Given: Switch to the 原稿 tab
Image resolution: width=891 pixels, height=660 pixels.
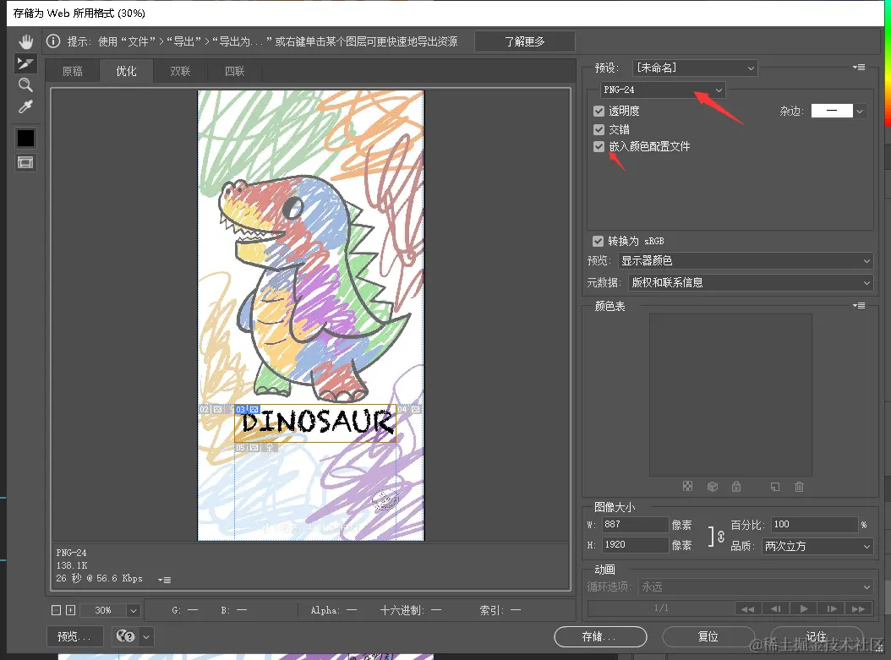Looking at the screenshot, I should [x=72, y=71].
